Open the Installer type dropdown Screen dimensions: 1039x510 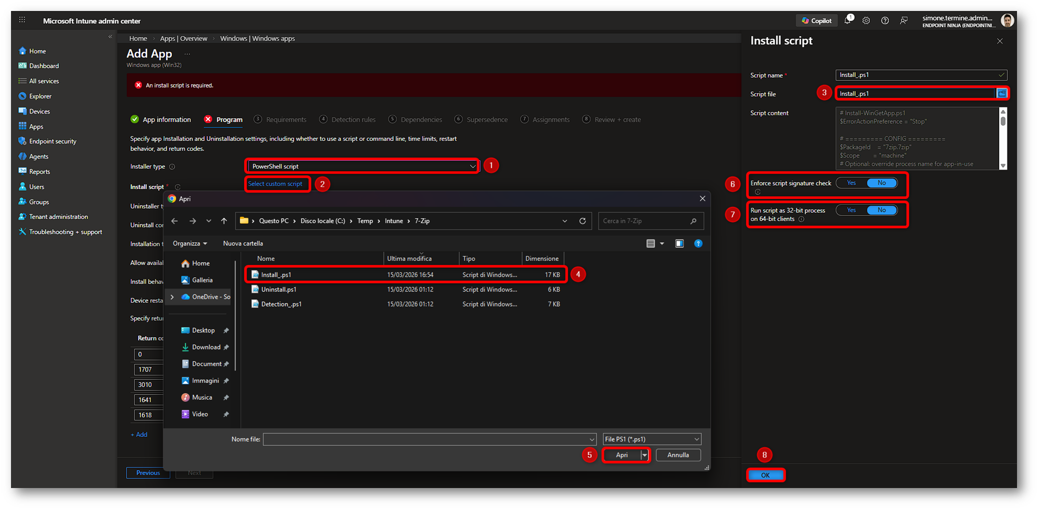[x=362, y=166]
